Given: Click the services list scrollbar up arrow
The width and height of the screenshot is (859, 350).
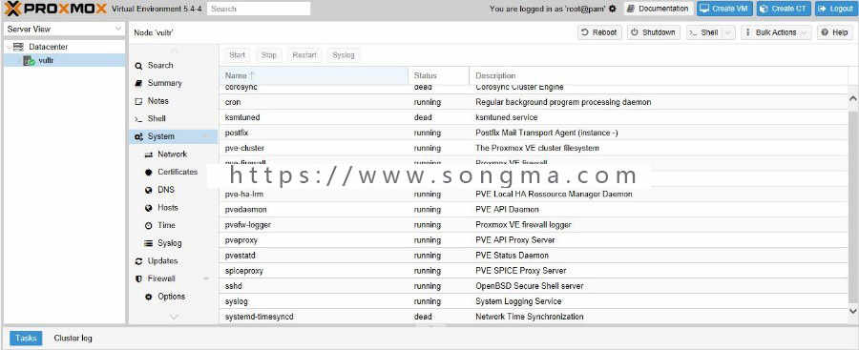Looking at the screenshot, I should click(853, 98).
